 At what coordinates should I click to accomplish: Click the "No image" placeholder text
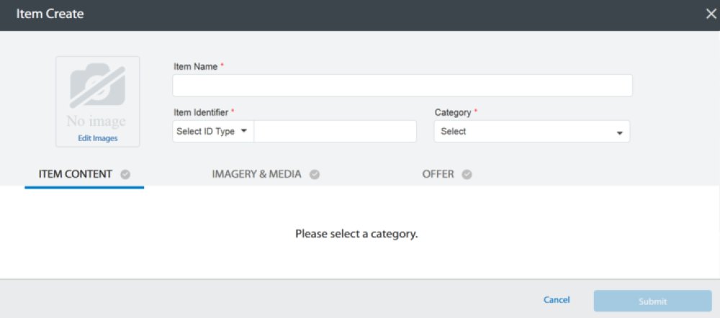(x=96, y=122)
